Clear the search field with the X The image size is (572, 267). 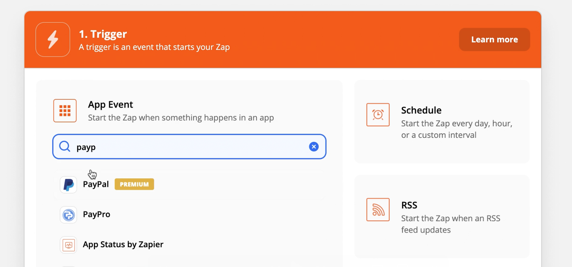click(x=314, y=147)
